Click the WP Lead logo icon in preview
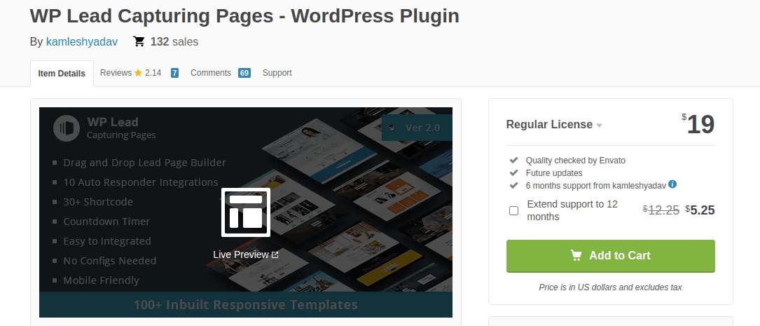Image resolution: width=760 pixels, height=326 pixels. (x=67, y=128)
